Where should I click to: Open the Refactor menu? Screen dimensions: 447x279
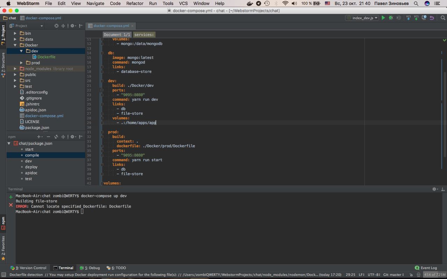pos(134,3)
